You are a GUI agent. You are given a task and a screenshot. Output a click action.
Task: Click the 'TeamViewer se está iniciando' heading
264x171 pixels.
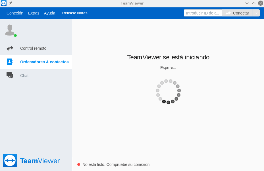(168, 57)
